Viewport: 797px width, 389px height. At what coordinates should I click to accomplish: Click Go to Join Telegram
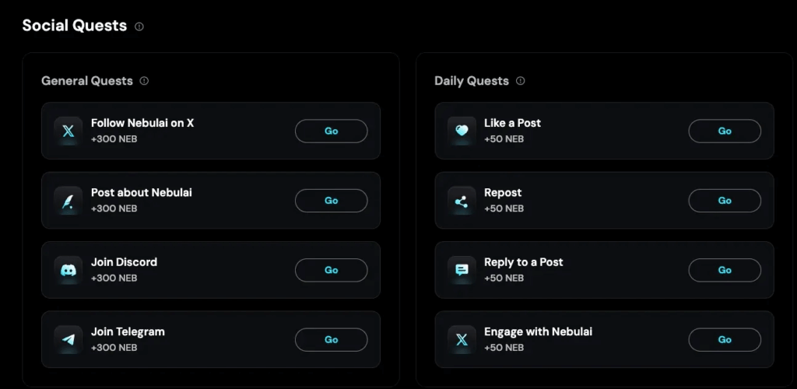click(x=332, y=340)
